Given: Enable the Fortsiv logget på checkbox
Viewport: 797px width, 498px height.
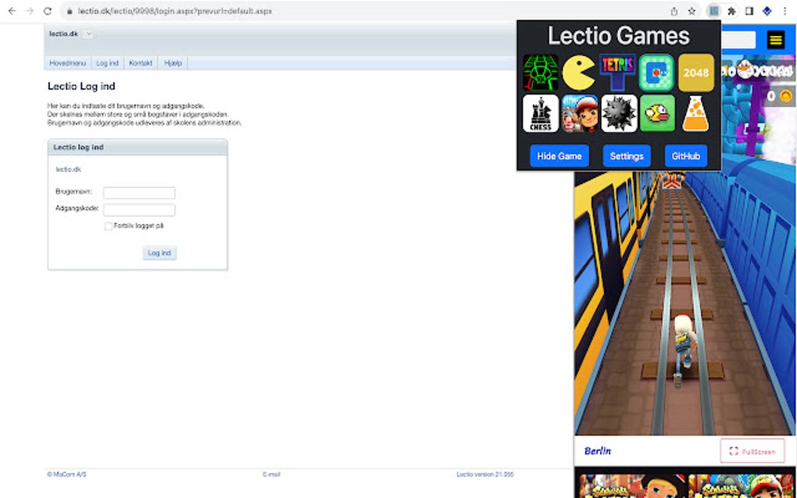Looking at the screenshot, I should pos(108,226).
